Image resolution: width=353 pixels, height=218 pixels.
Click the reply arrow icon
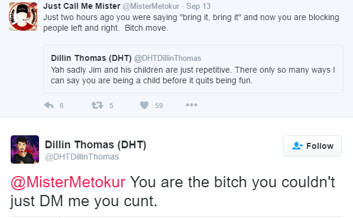49,105
